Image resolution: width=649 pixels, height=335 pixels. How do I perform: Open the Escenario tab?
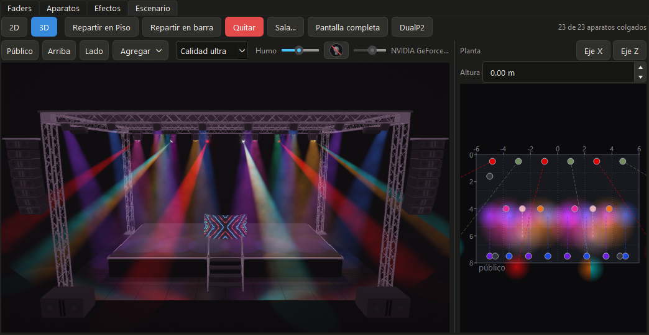coord(153,8)
